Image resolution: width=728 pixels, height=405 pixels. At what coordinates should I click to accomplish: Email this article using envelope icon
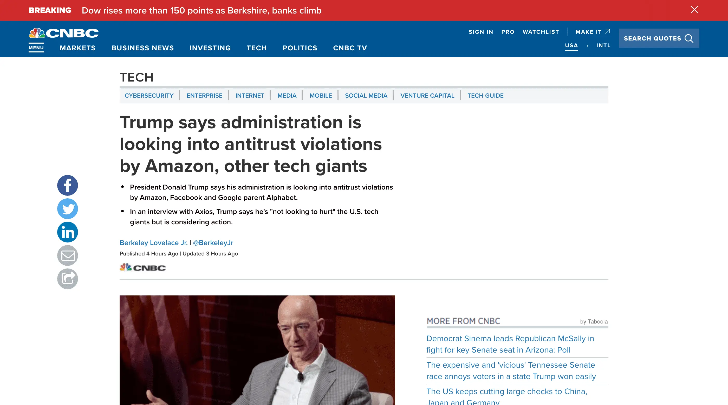click(x=67, y=255)
